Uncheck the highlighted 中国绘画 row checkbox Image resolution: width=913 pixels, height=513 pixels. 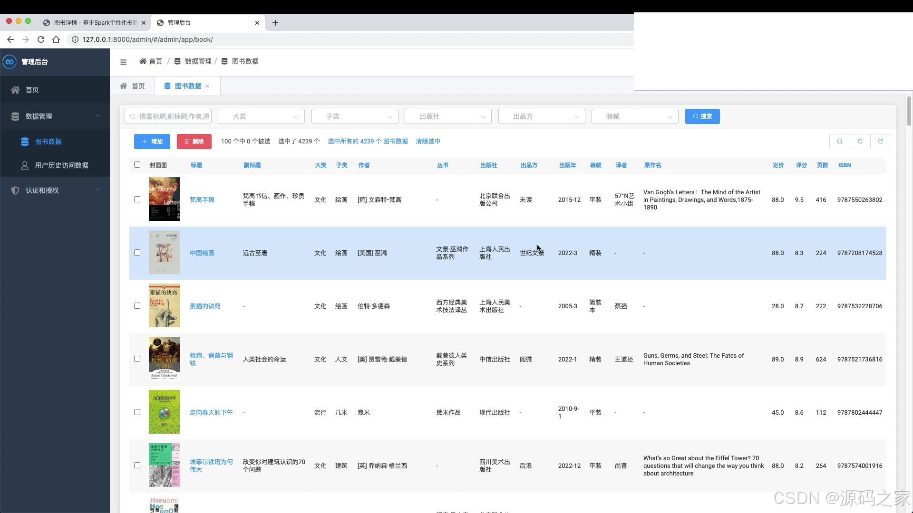click(x=137, y=252)
